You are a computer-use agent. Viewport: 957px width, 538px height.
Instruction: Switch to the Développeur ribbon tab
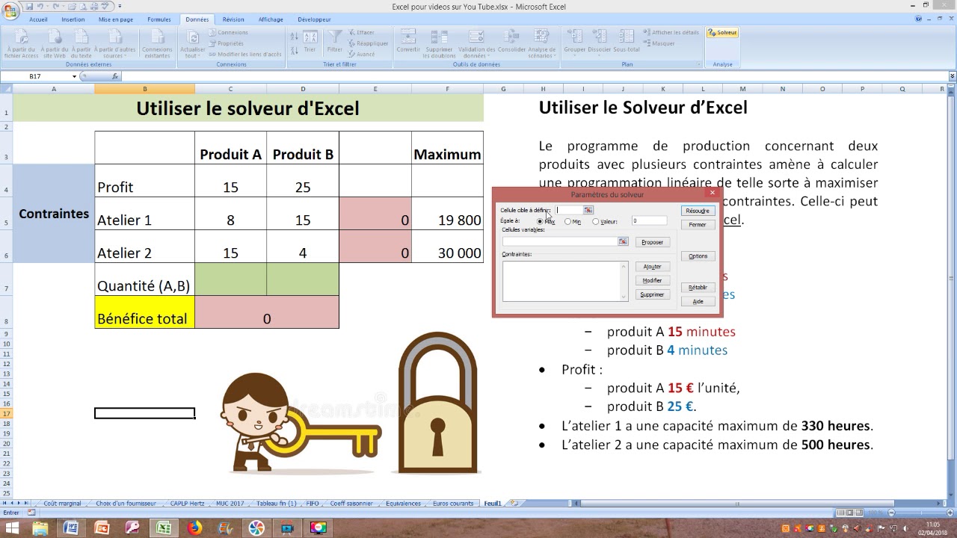(x=314, y=19)
